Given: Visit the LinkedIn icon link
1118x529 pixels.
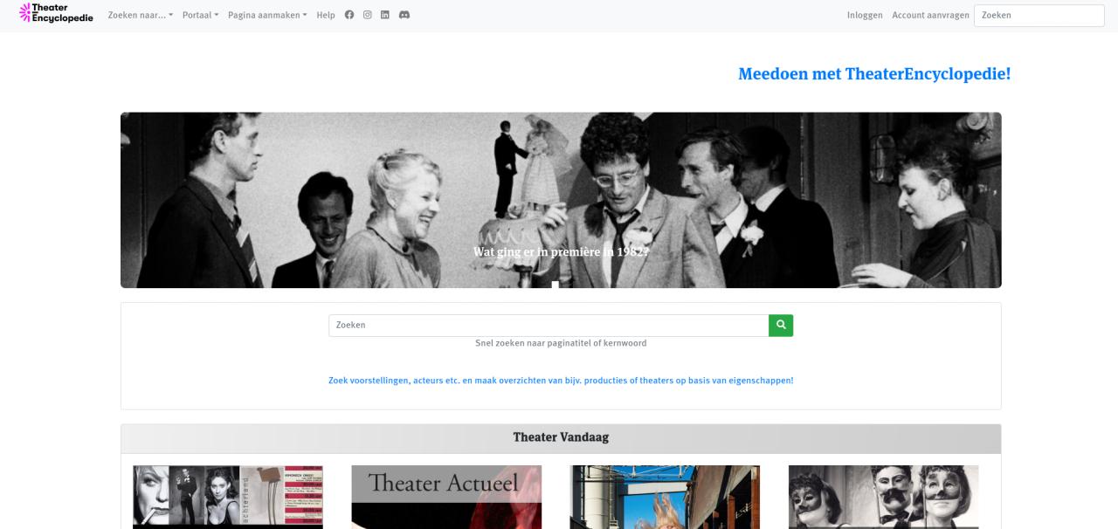Looking at the screenshot, I should (x=385, y=15).
